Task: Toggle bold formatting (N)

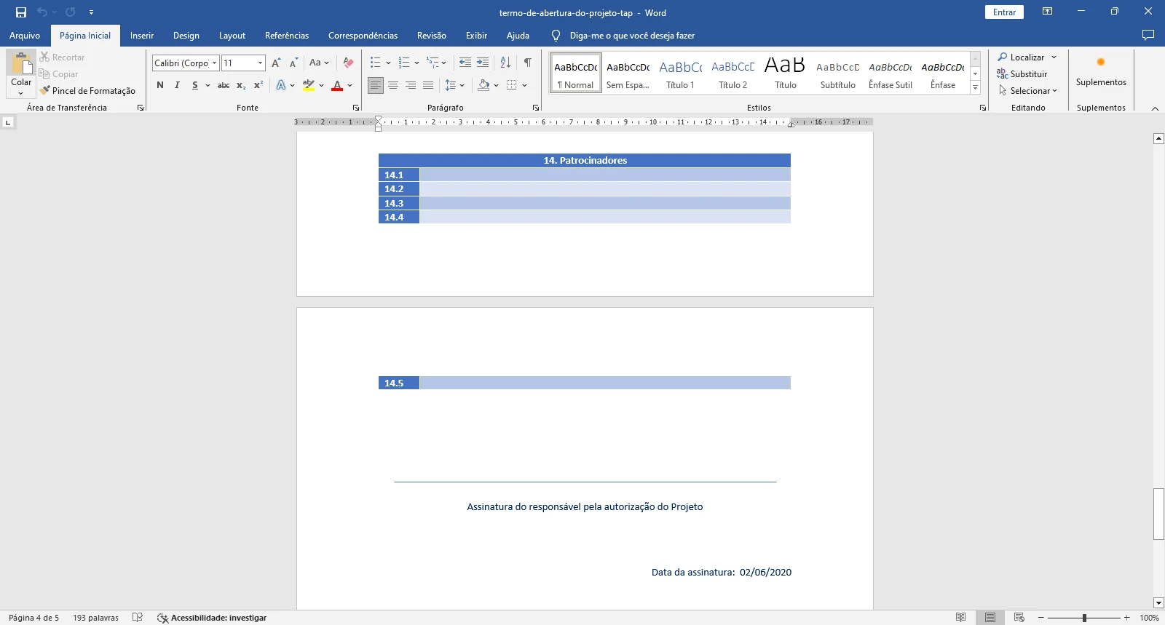Action: pos(160,85)
